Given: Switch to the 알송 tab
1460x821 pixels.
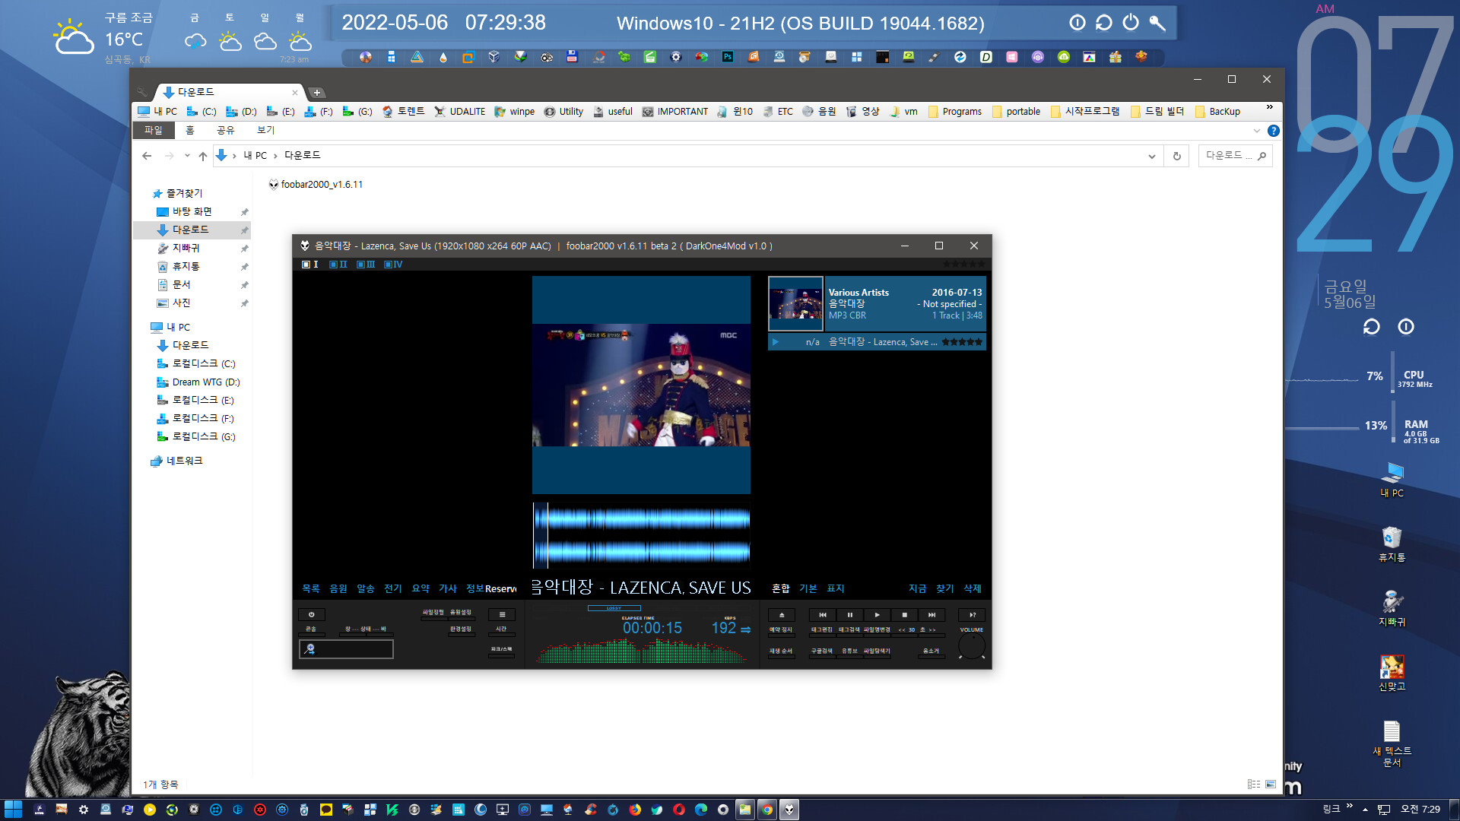Looking at the screenshot, I should (x=366, y=588).
